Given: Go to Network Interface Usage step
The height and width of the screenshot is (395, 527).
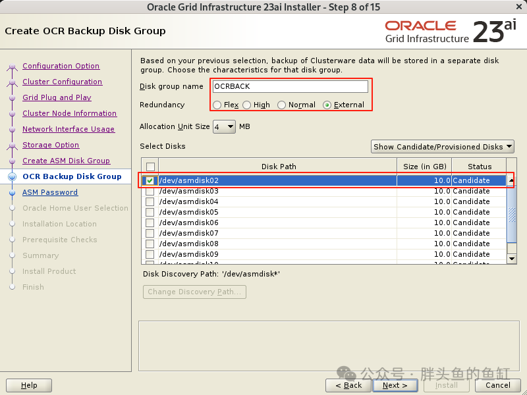Looking at the screenshot, I should click(x=69, y=129).
